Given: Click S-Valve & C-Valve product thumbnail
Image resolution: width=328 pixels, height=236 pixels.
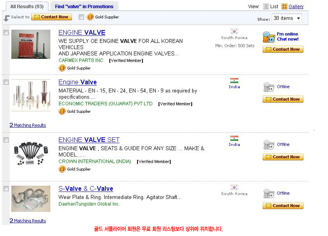Looking at the screenshot, I should (x=31, y=199).
